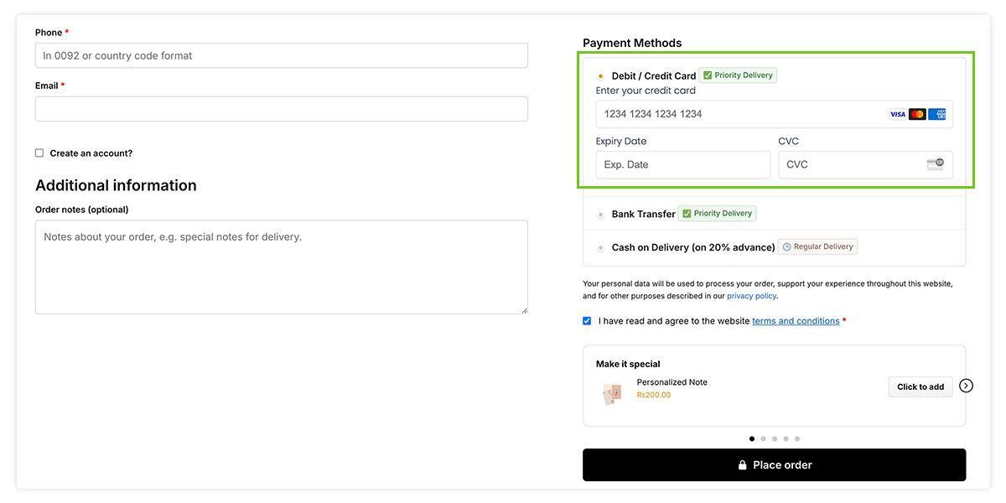Click the Additional information heading
The height and width of the screenshot is (503, 1006).
tap(116, 185)
